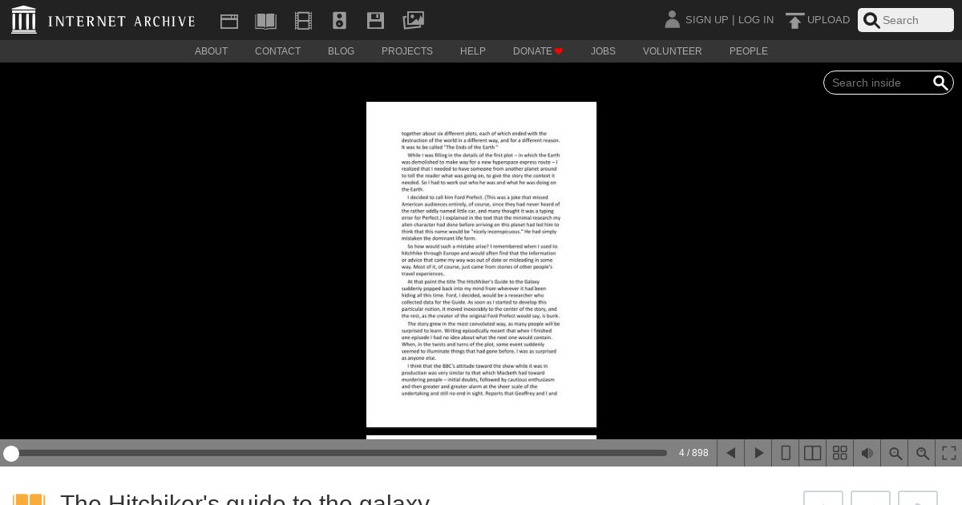Image resolution: width=962 pixels, height=505 pixels.
Task: Open the JOBS menu item
Action: point(603,51)
